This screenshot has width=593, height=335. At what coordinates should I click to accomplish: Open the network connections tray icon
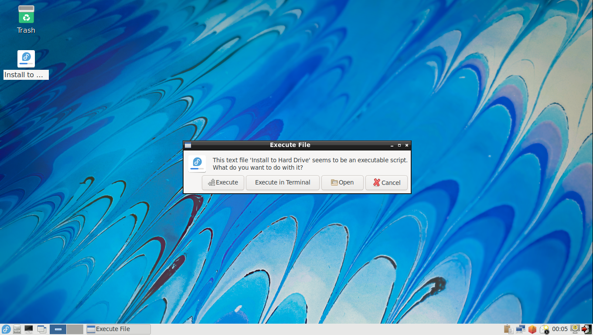point(520,329)
